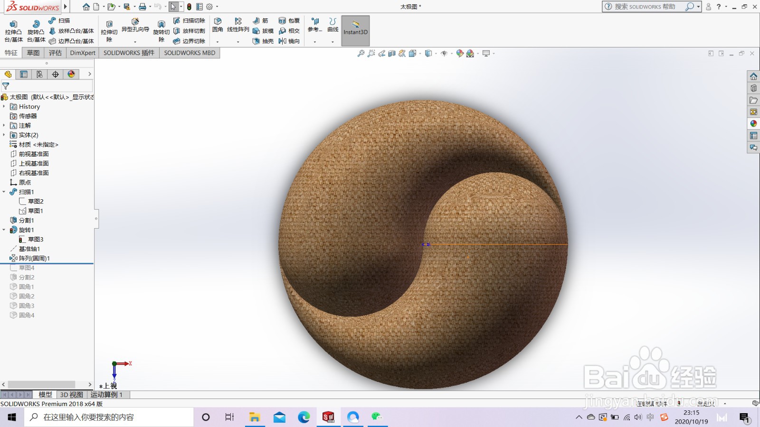This screenshot has height=427, width=760.
Task: Click the Section View icon
Action: coord(392,54)
